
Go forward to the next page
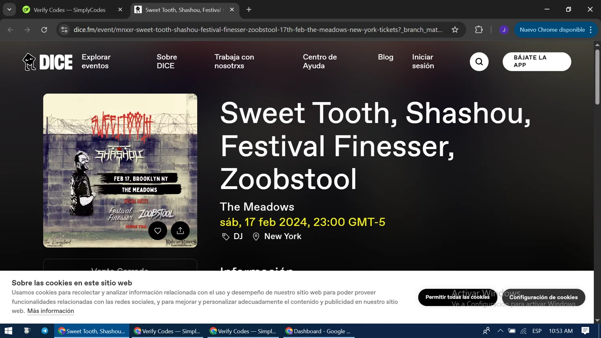(x=27, y=30)
